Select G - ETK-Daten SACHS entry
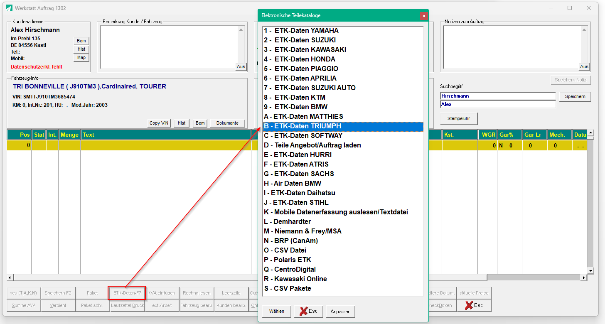The width and height of the screenshot is (605, 324). (343, 174)
